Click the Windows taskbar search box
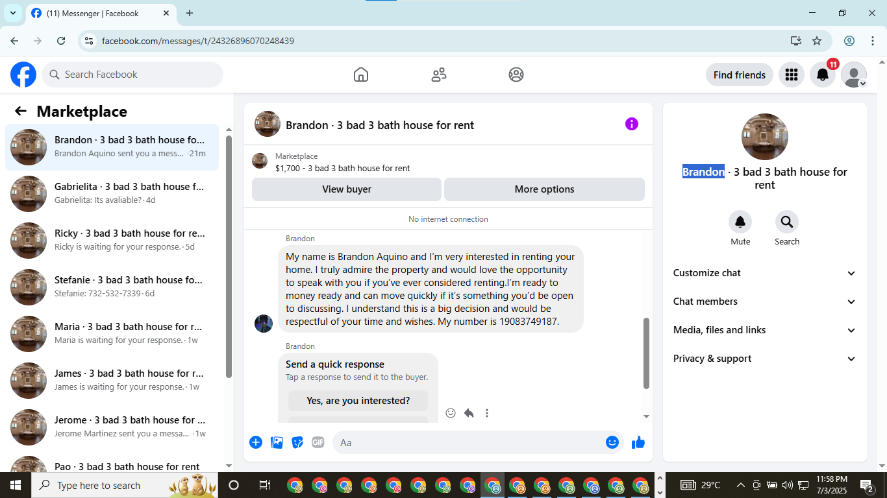Screen dimensions: 887x498 [x=123, y=485]
